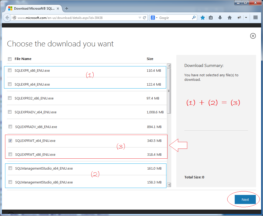Image resolution: width=263 pixels, height=216 pixels.
Task: Click the File Name column header
Action: point(23,59)
